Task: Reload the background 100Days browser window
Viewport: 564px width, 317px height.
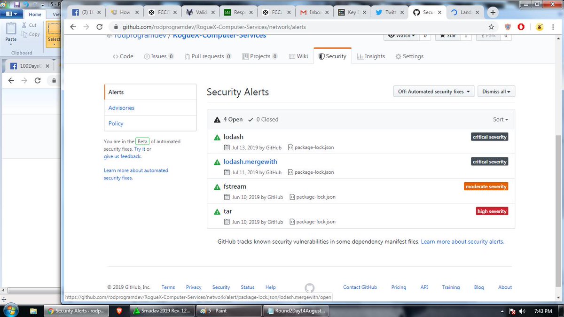Action: click(38, 80)
